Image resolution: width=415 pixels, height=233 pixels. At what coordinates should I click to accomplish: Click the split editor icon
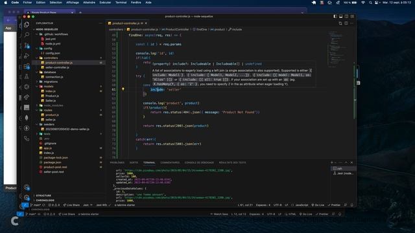tap(346, 23)
